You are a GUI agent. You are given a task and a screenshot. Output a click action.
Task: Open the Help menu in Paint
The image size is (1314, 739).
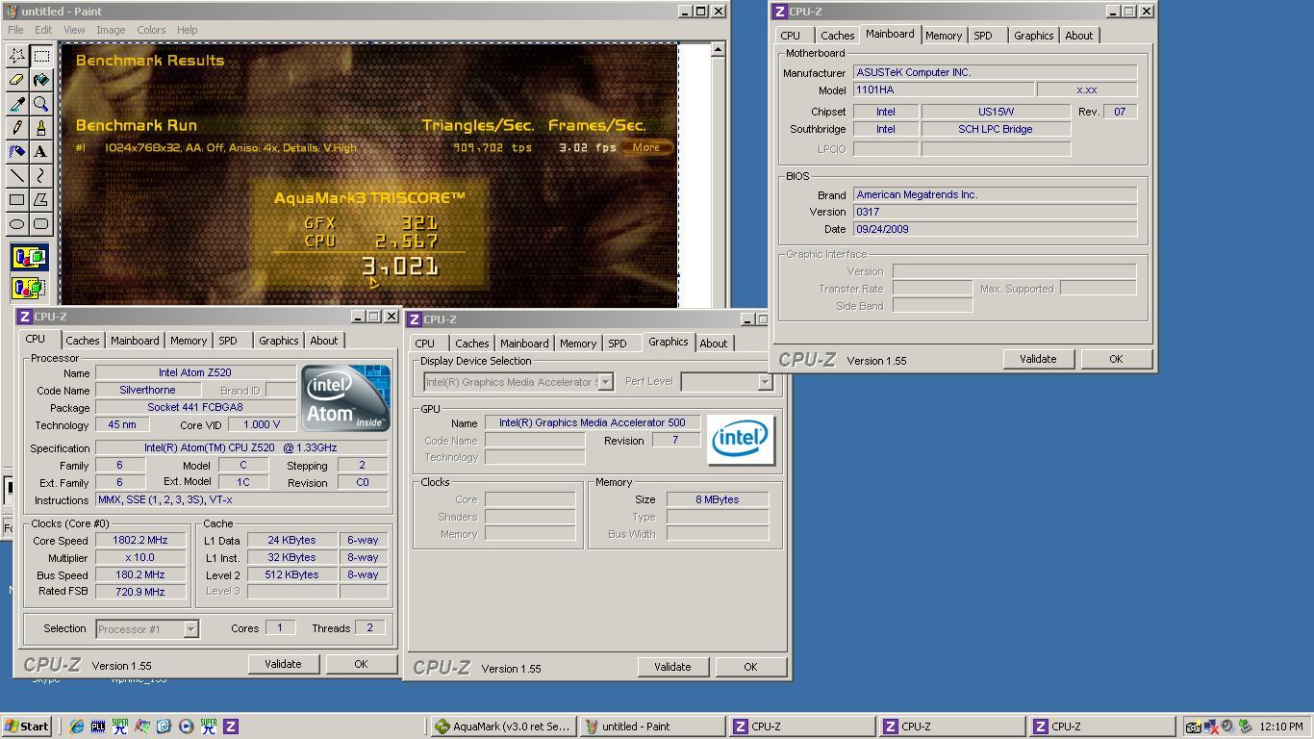[x=187, y=30]
